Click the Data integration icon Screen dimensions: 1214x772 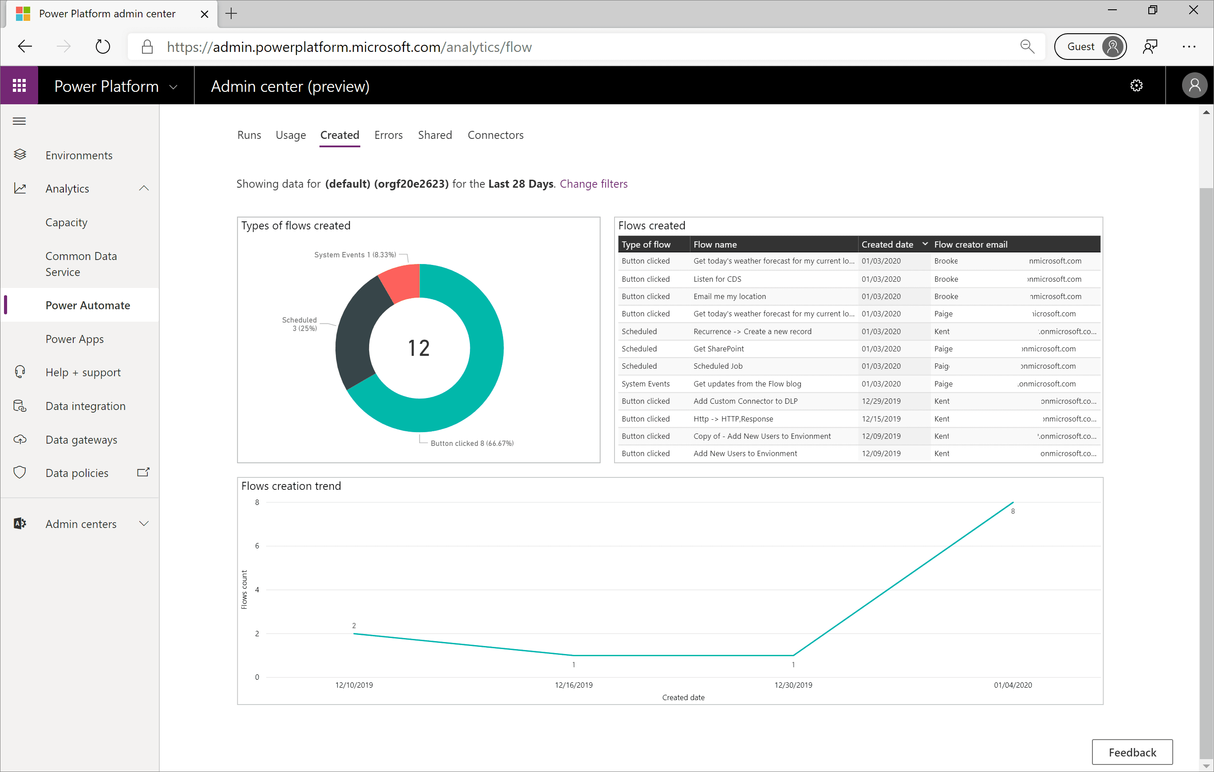pos(20,406)
